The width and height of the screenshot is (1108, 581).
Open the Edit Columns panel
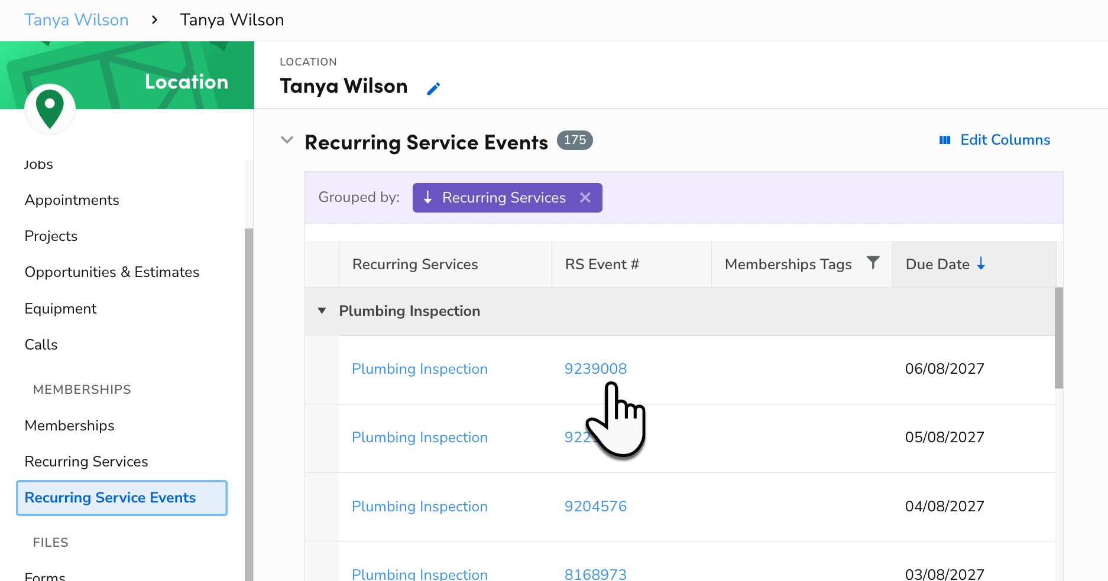[1005, 139]
